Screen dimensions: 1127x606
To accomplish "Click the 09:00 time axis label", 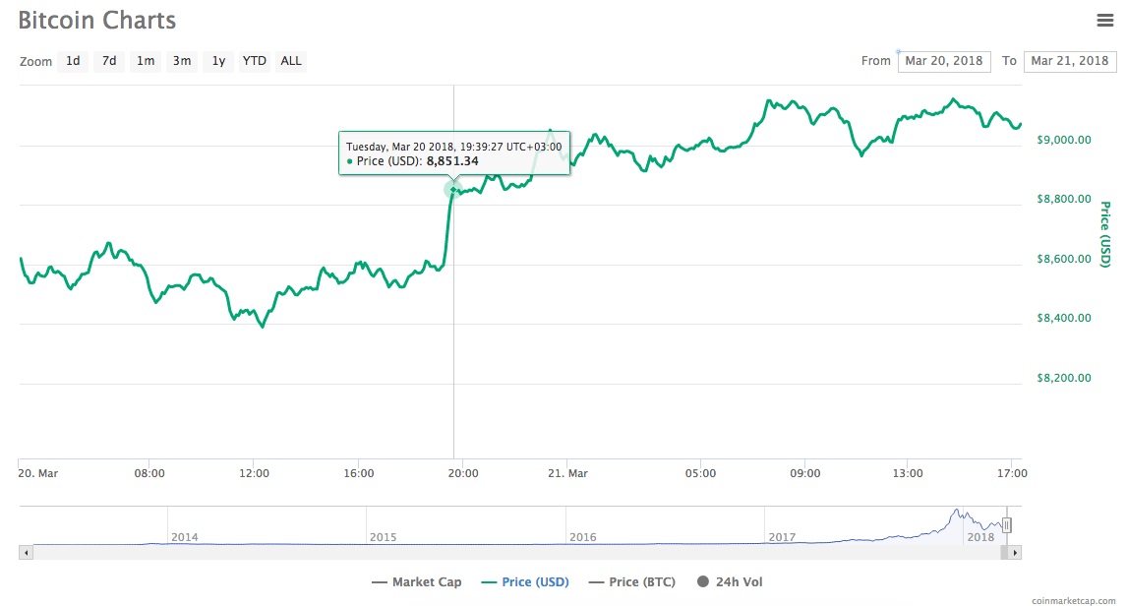I will coord(805,473).
